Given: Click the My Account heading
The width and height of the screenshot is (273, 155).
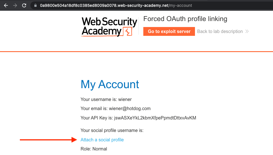Looking at the screenshot, I should coord(110,84).
